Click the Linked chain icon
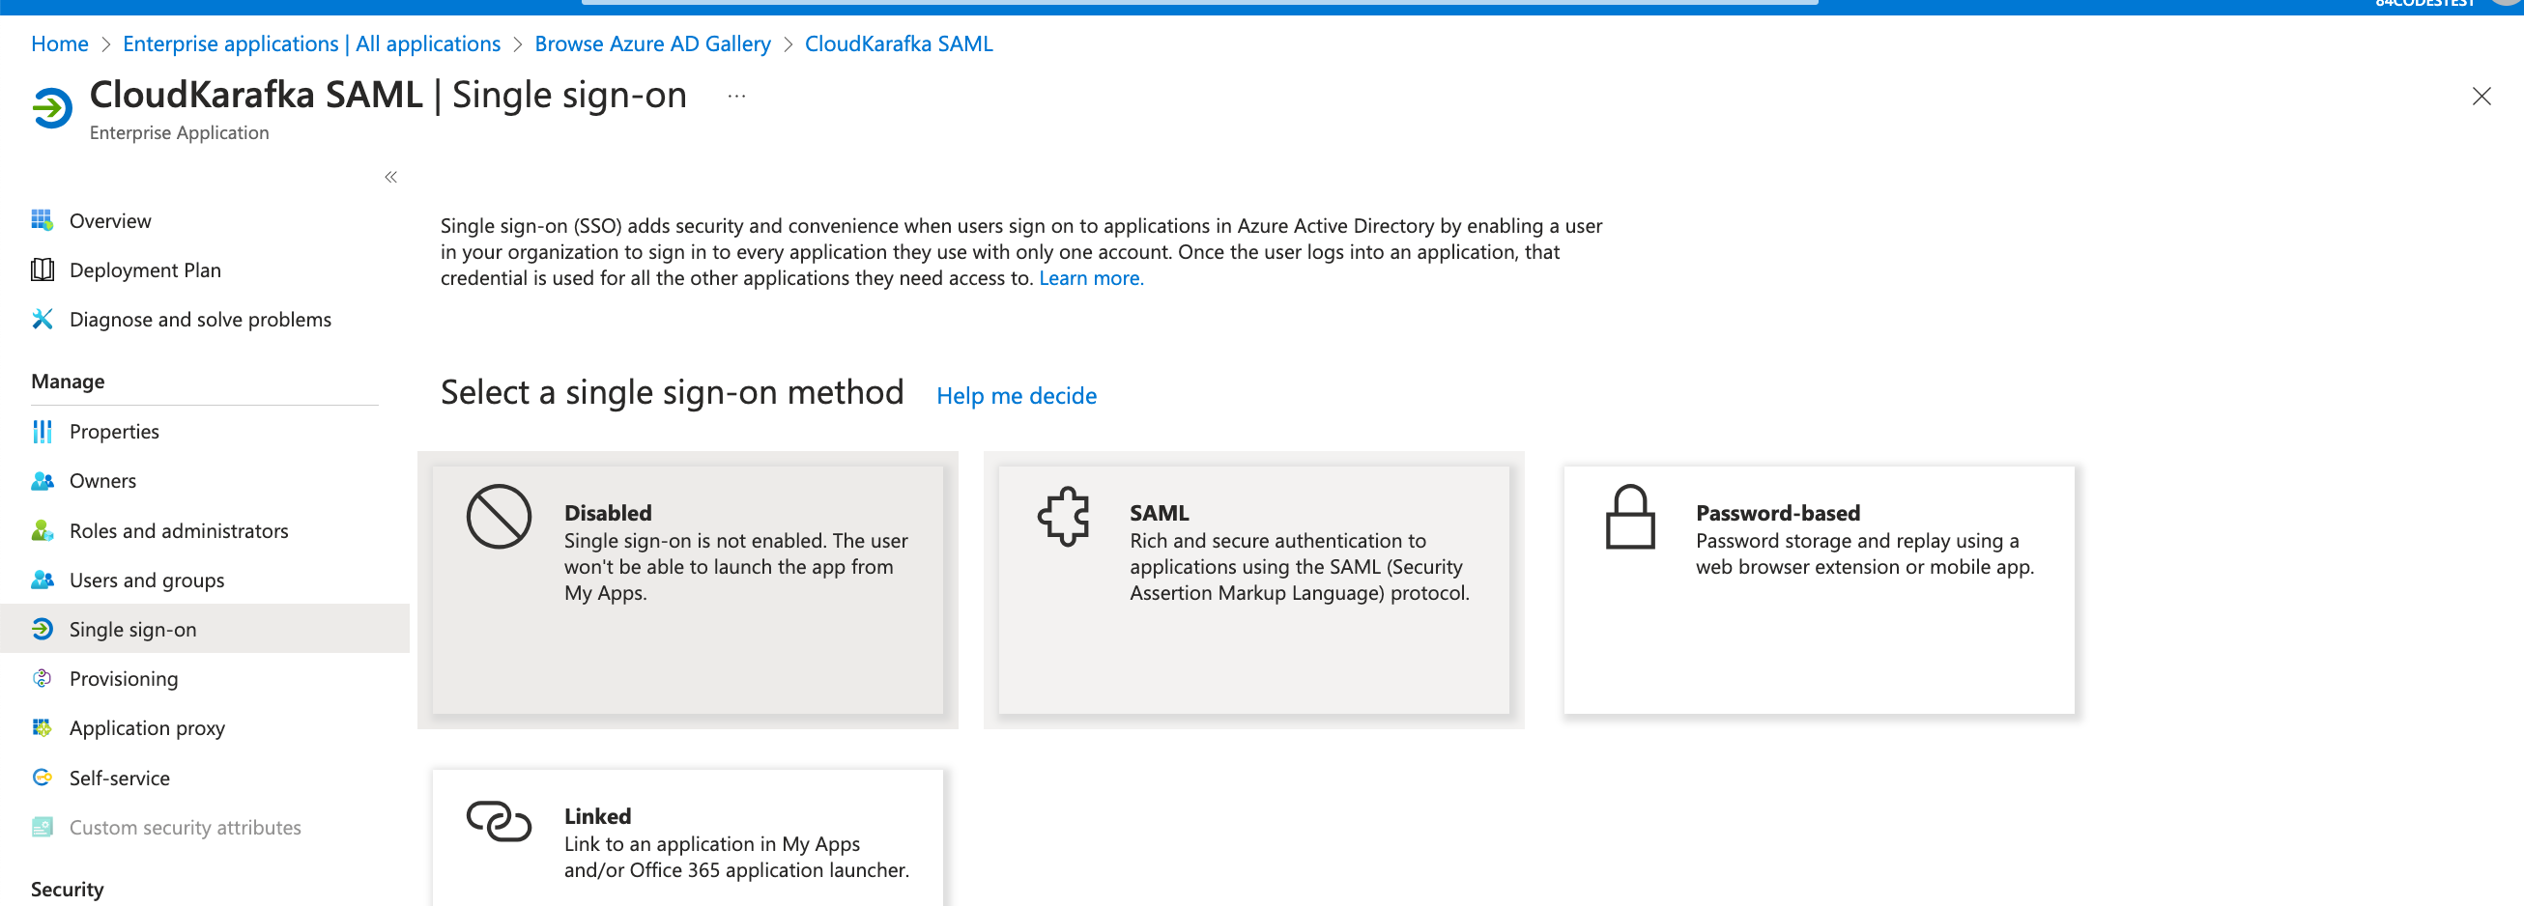Image resolution: width=2524 pixels, height=906 pixels. point(499,821)
